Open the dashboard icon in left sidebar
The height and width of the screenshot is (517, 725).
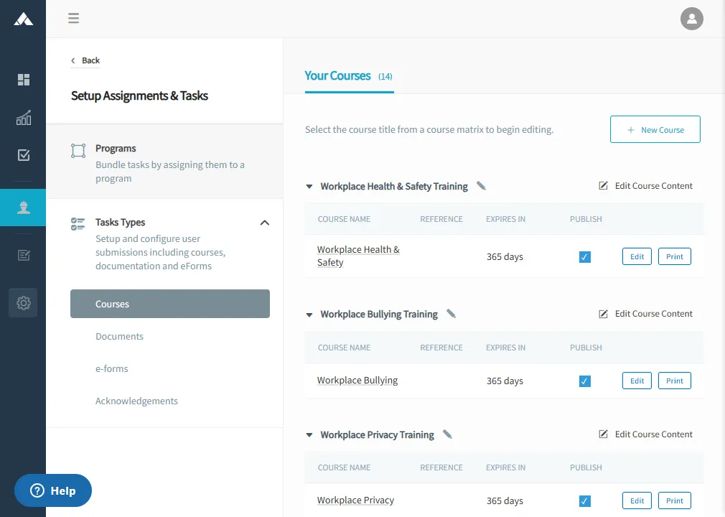(24, 80)
